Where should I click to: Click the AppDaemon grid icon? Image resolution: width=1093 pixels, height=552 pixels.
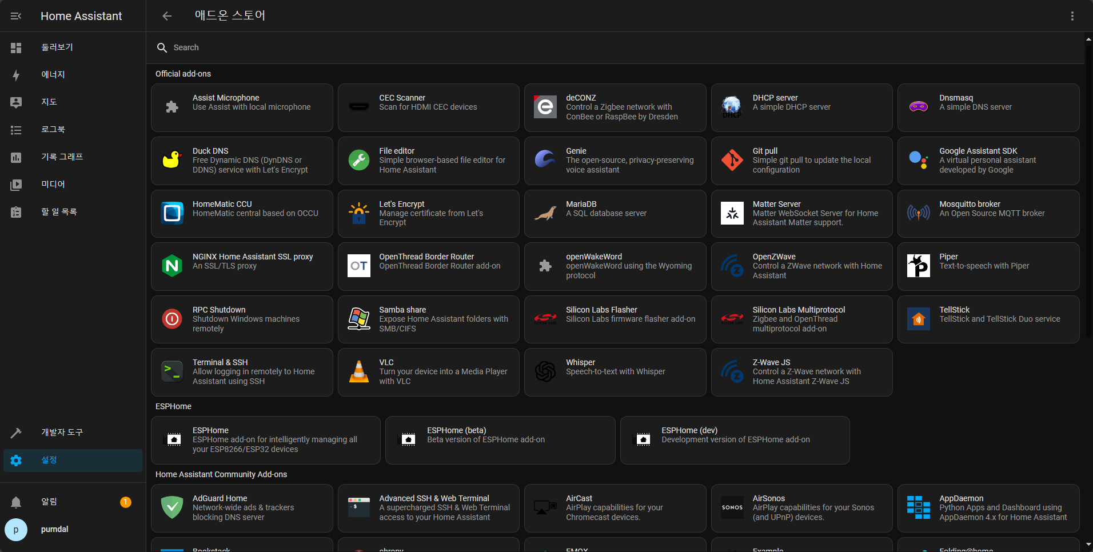click(919, 507)
